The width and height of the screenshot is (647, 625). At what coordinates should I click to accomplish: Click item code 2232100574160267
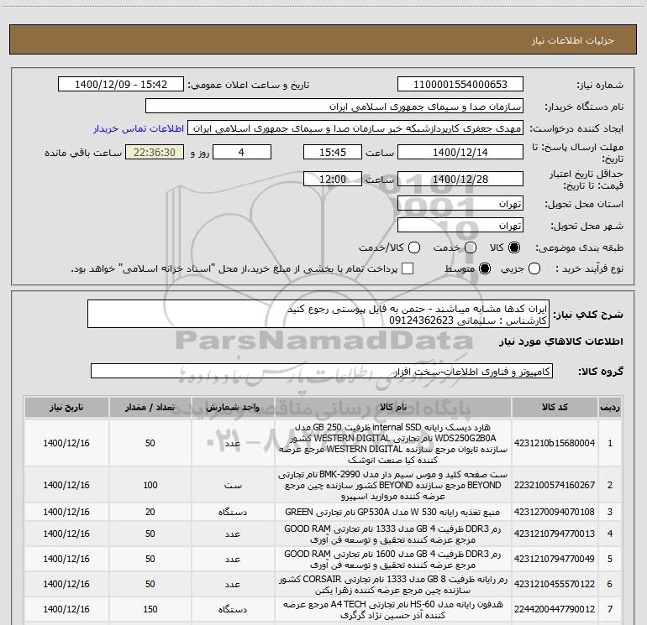pyautogui.click(x=555, y=485)
